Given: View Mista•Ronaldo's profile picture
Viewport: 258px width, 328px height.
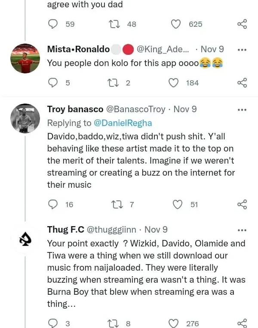Looking at the screenshot, I should pyautogui.click(x=25, y=57).
